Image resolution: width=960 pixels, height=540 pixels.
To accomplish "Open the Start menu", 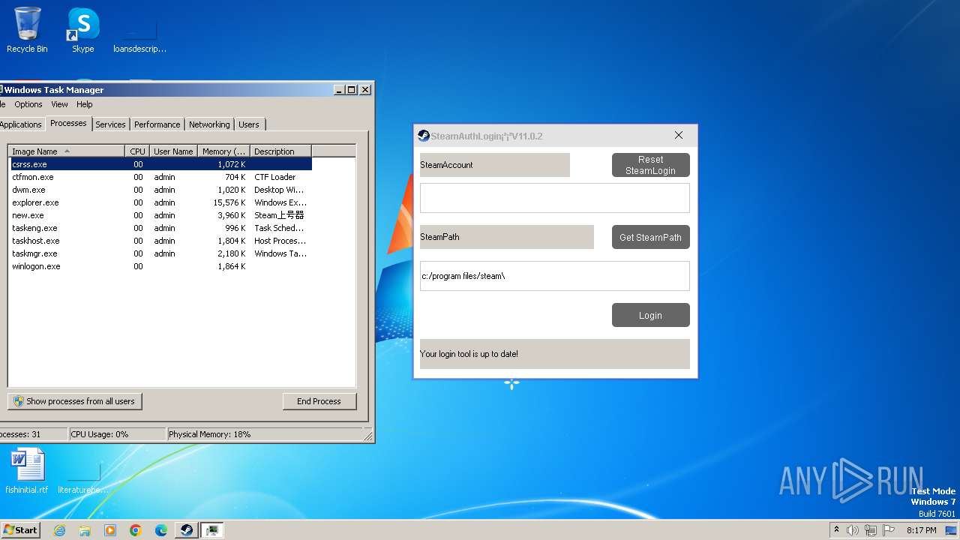I will pos(20,530).
